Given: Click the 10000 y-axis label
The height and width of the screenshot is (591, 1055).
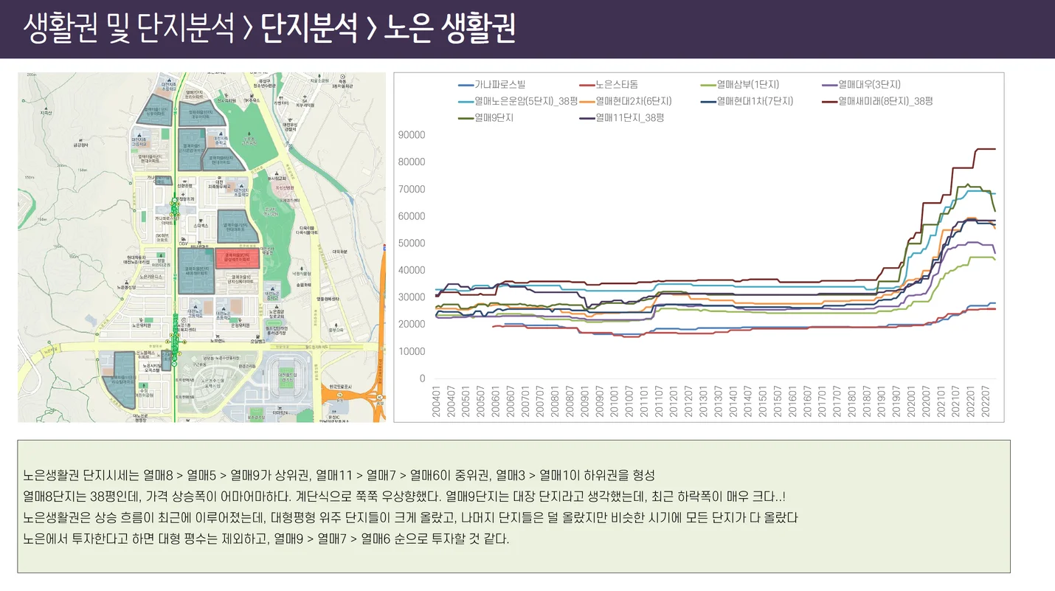Looking at the screenshot, I should tap(412, 352).
